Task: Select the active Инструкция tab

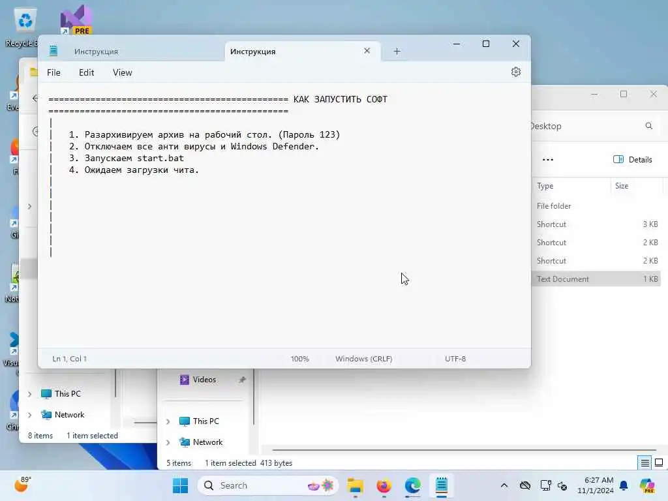Action: 252,52
